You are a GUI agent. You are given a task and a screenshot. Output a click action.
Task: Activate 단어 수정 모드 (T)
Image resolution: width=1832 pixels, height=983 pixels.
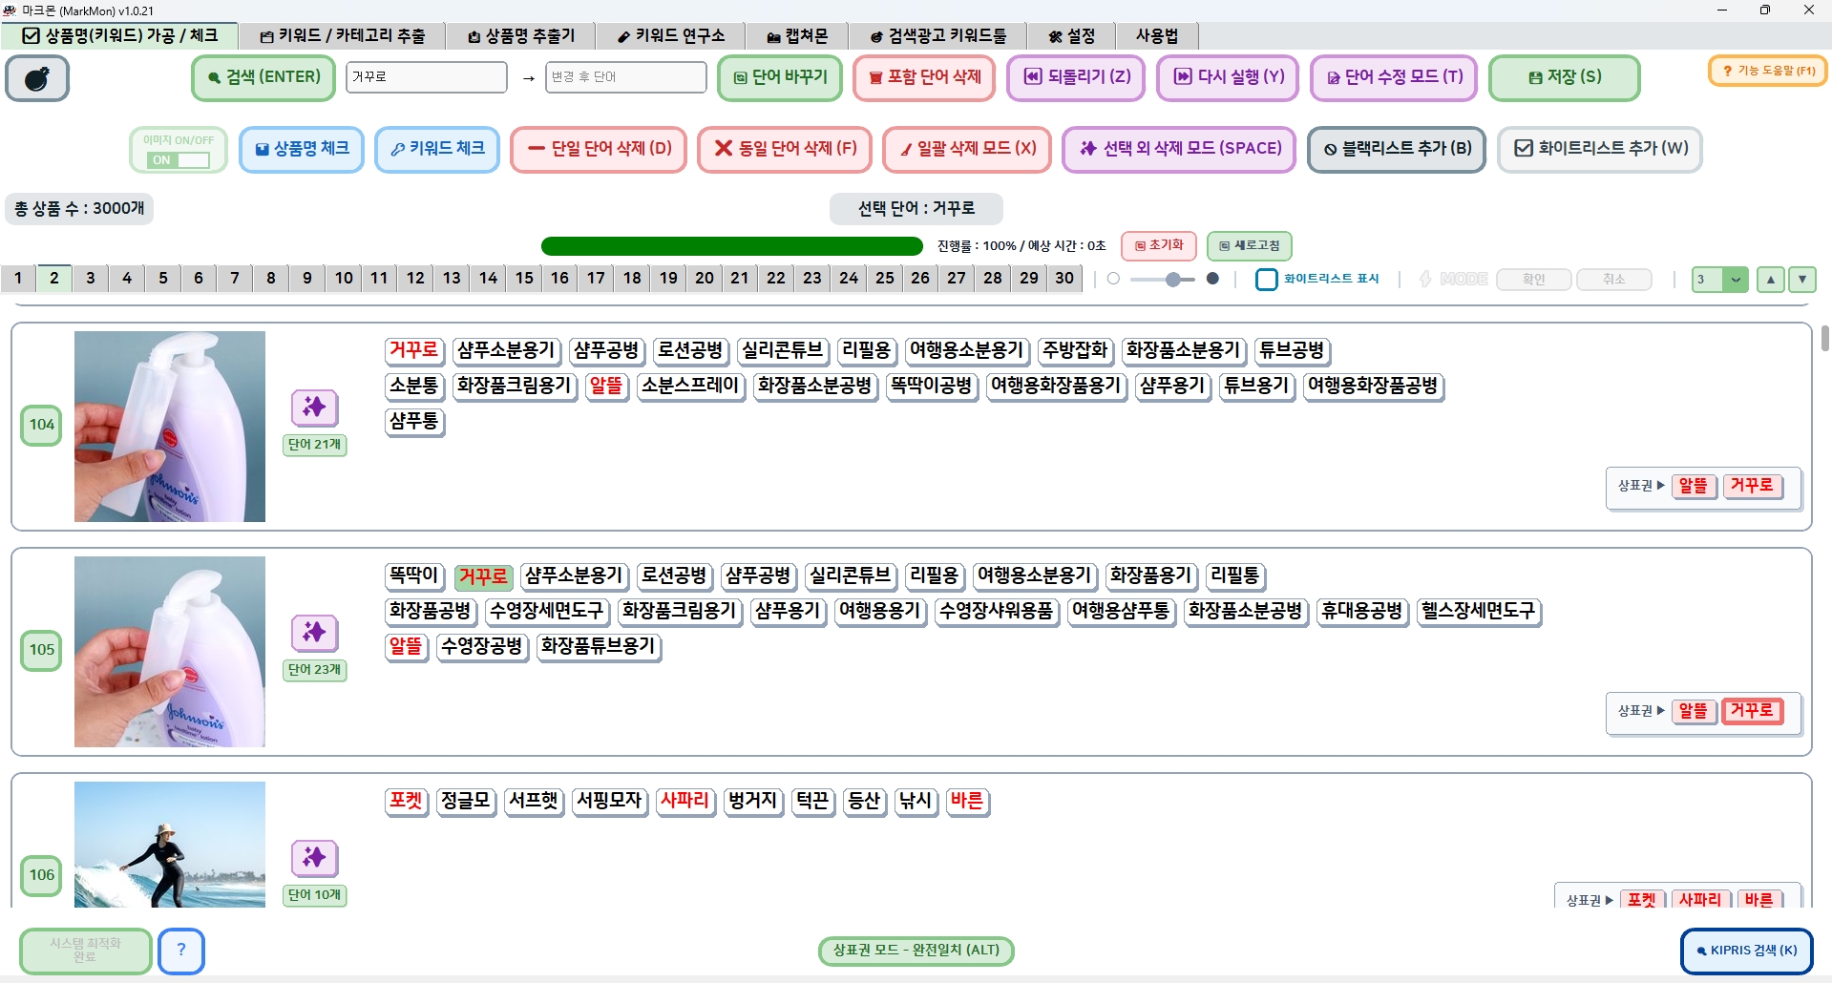click(1394, 77)
